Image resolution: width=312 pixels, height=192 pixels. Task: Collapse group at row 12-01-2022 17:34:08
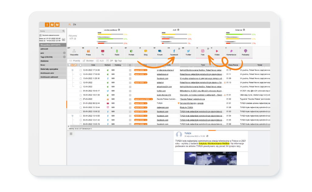(72, 70)
